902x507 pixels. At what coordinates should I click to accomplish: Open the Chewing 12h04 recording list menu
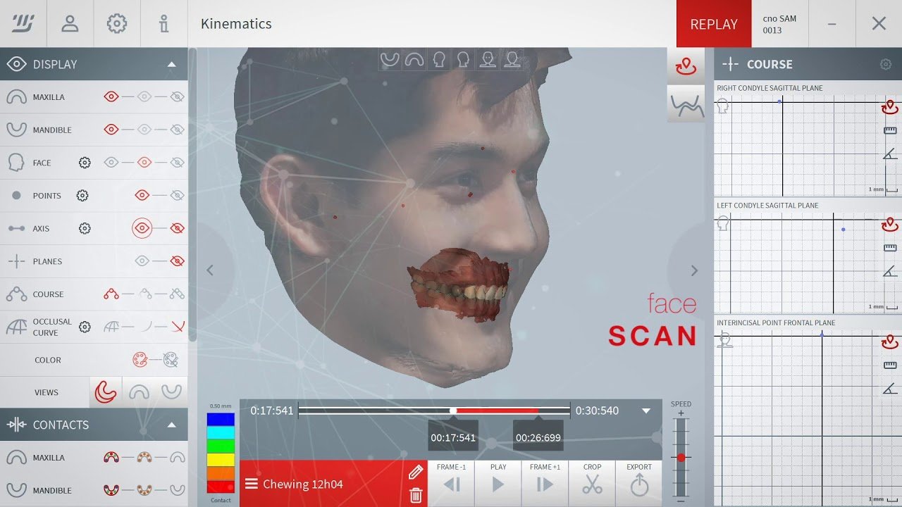pyautogui.click(x=252, y=484)
